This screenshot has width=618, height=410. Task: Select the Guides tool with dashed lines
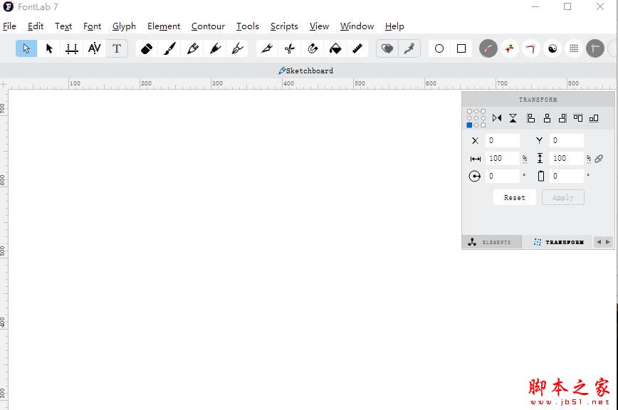pyautogui.click(x=72, y=48)
